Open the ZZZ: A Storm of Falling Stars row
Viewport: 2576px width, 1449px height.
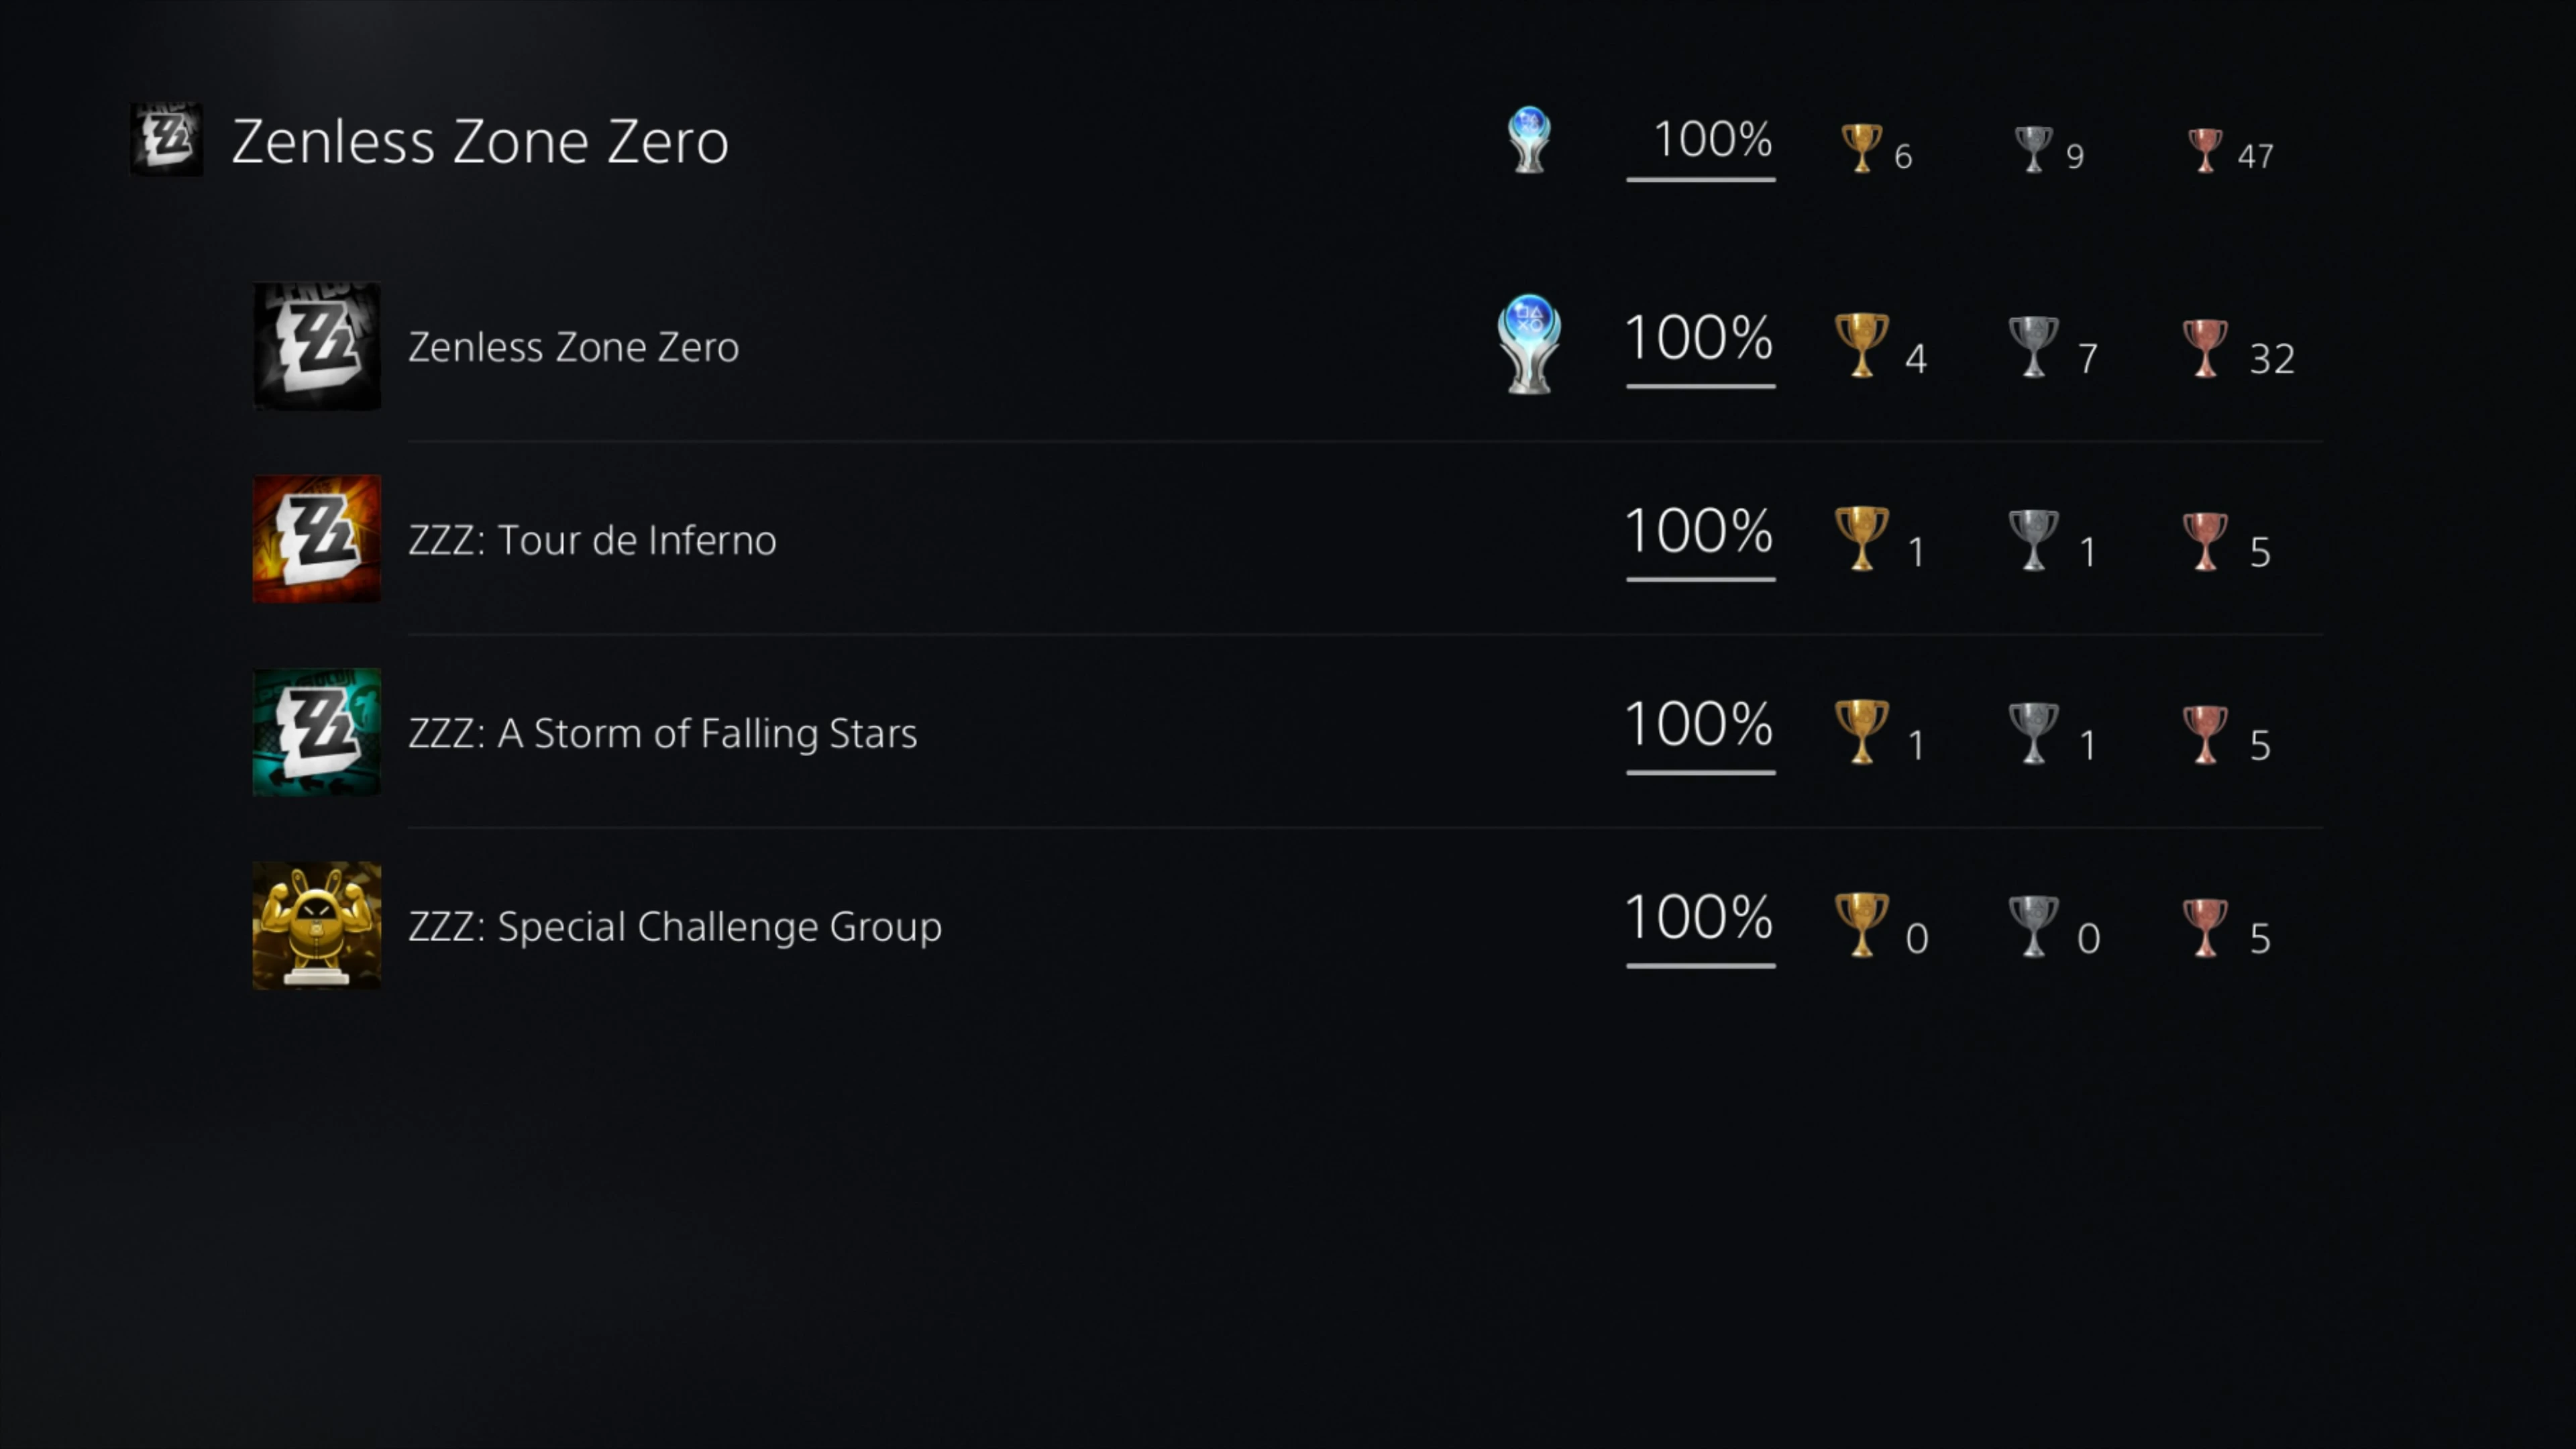[663, 732]
